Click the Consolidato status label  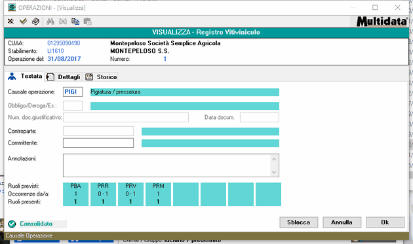pyautogui.click(x=36, y=224)
